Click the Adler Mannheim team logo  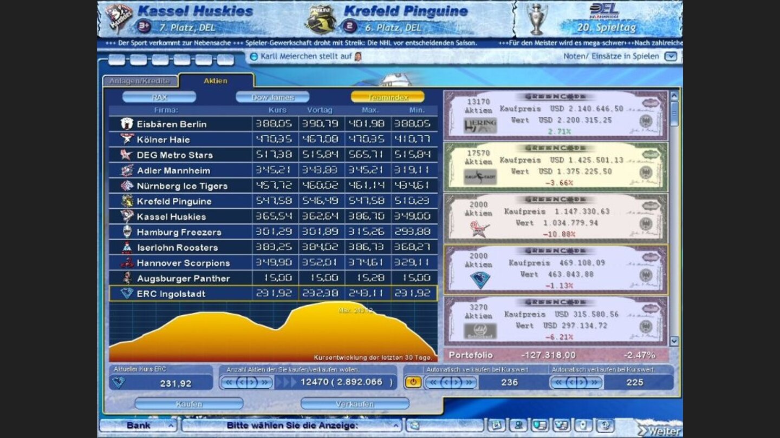(127, 170)
